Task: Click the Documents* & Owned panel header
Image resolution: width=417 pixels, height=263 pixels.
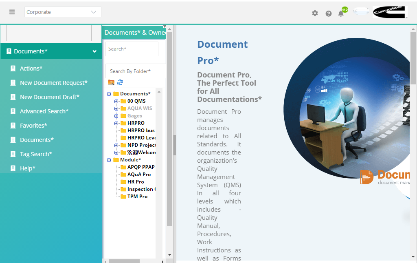Action: coord(134,33)
